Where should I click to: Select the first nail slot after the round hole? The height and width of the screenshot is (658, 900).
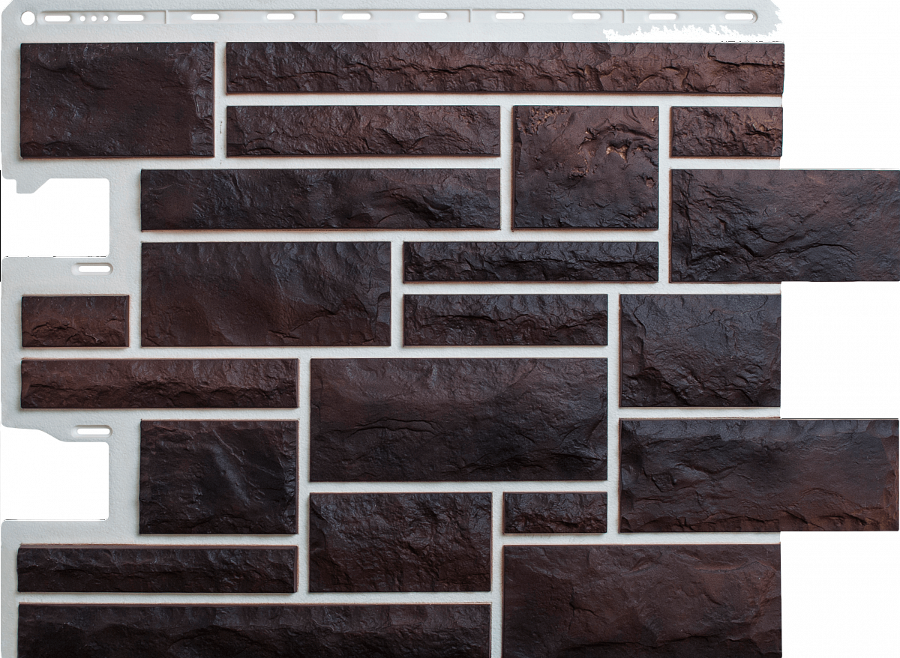coord(57,17)
